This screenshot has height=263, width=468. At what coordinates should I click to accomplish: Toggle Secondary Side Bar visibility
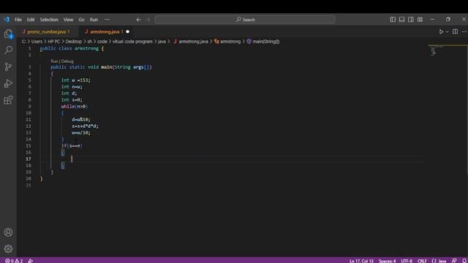[411, 20]
